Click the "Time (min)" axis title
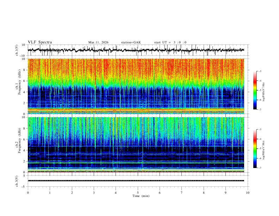The image size is (279, 216). [x=141, y=196]
